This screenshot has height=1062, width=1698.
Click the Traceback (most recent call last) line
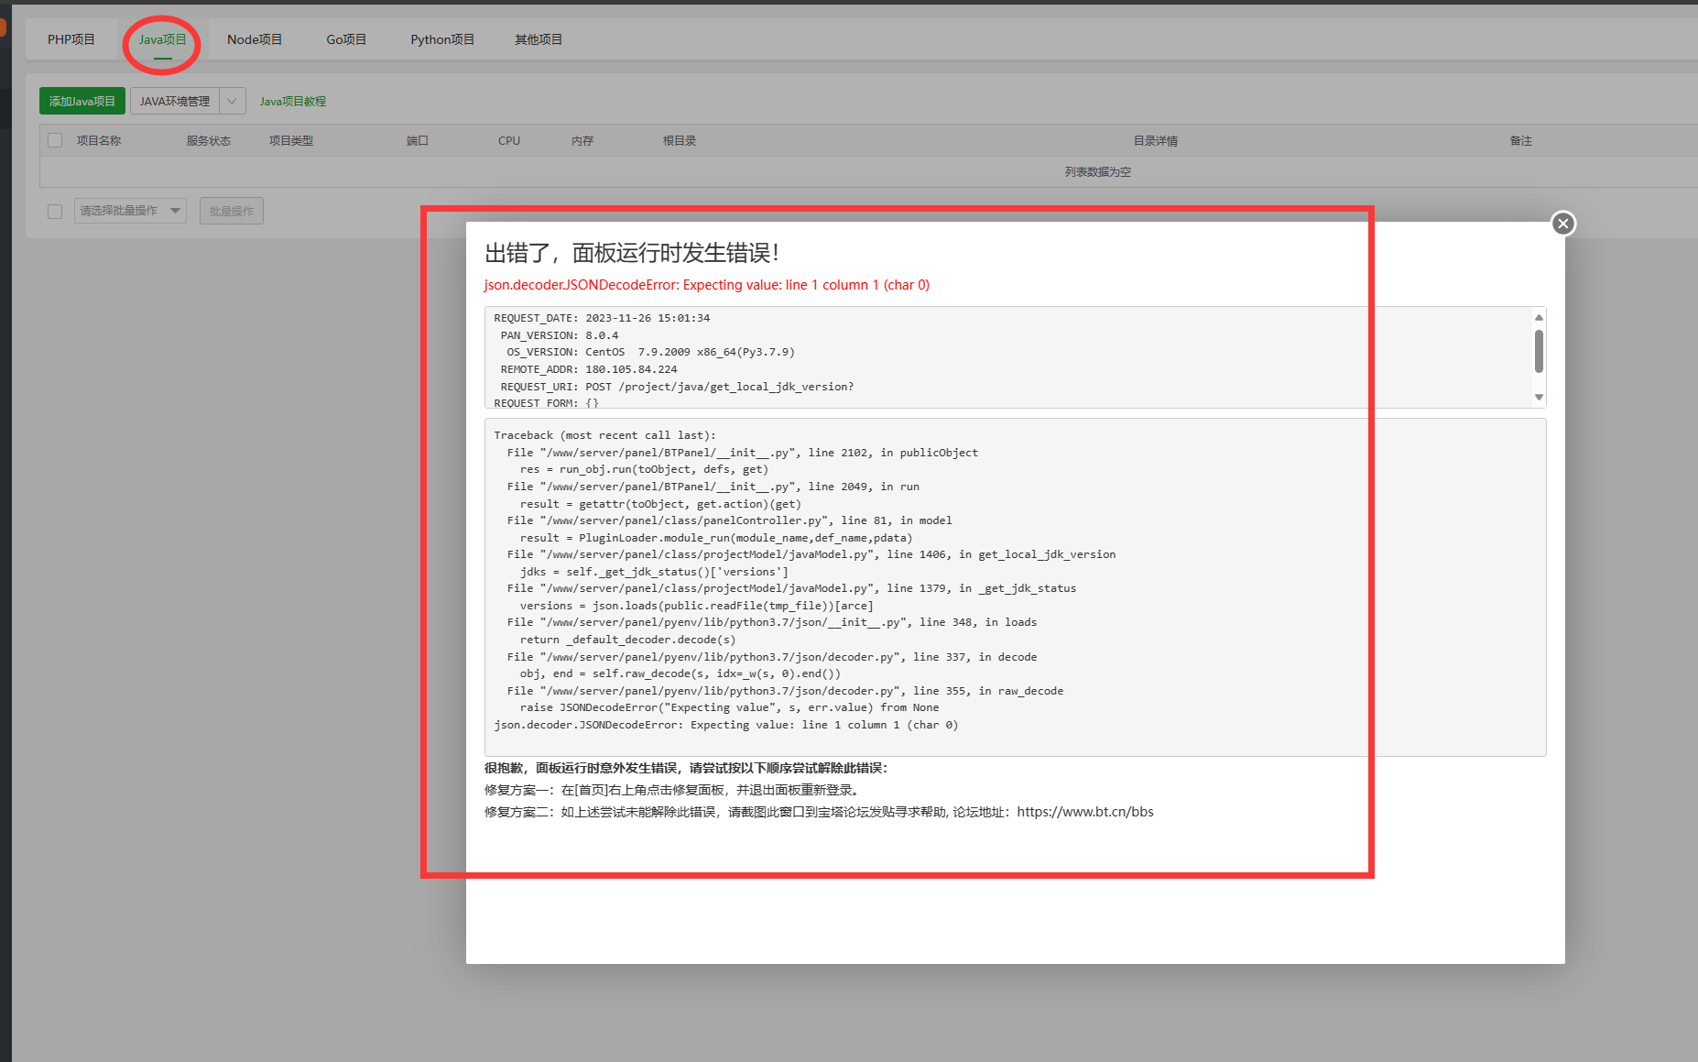tap(604, 435)
